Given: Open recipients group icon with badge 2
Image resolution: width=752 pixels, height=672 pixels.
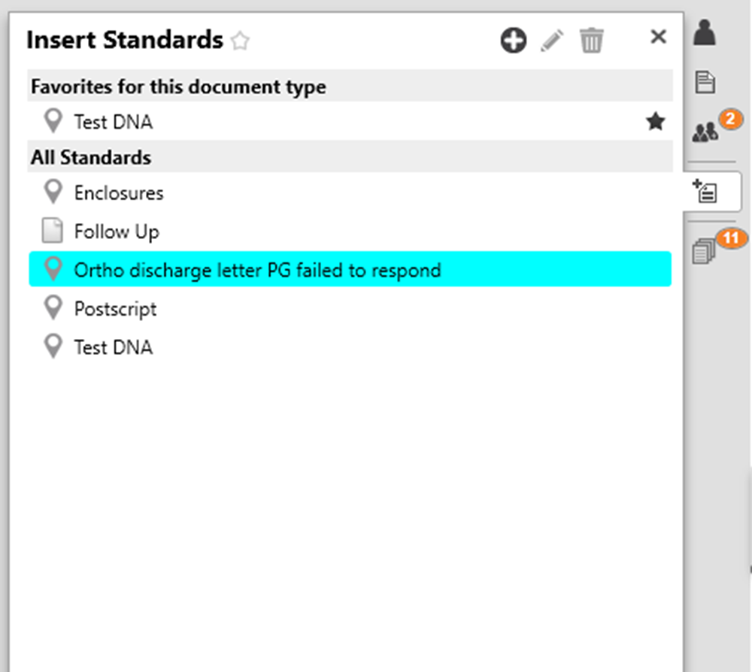Looking at the screenshot, I should [705, 132].
